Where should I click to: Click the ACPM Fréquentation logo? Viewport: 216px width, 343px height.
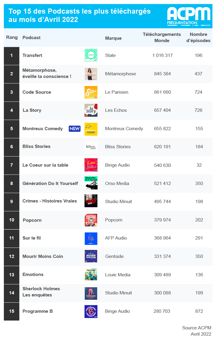coord(189,16)
